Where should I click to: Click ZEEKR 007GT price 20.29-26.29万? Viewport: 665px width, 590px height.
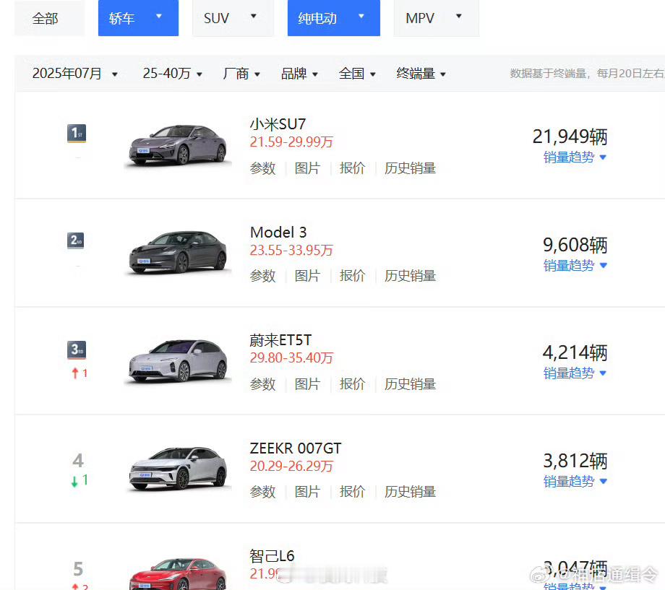point(291,467)
